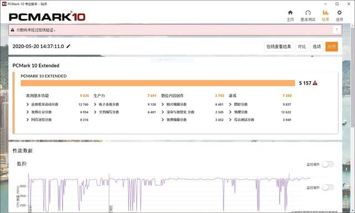Click the score 12 760
Image resolution: width=355 pixels, height=213 pixels.
pyautogui.click(x=83, y=105)
